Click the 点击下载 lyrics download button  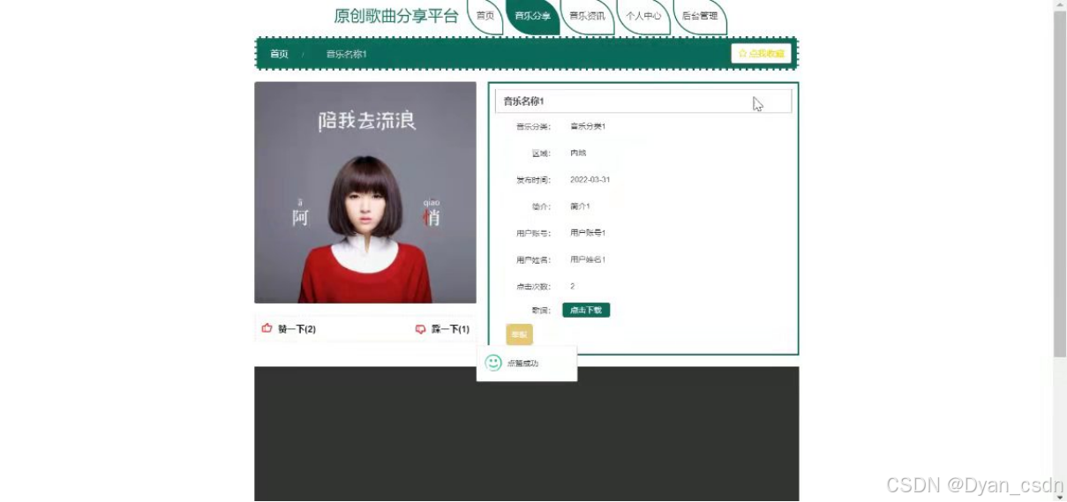[586, 310]
